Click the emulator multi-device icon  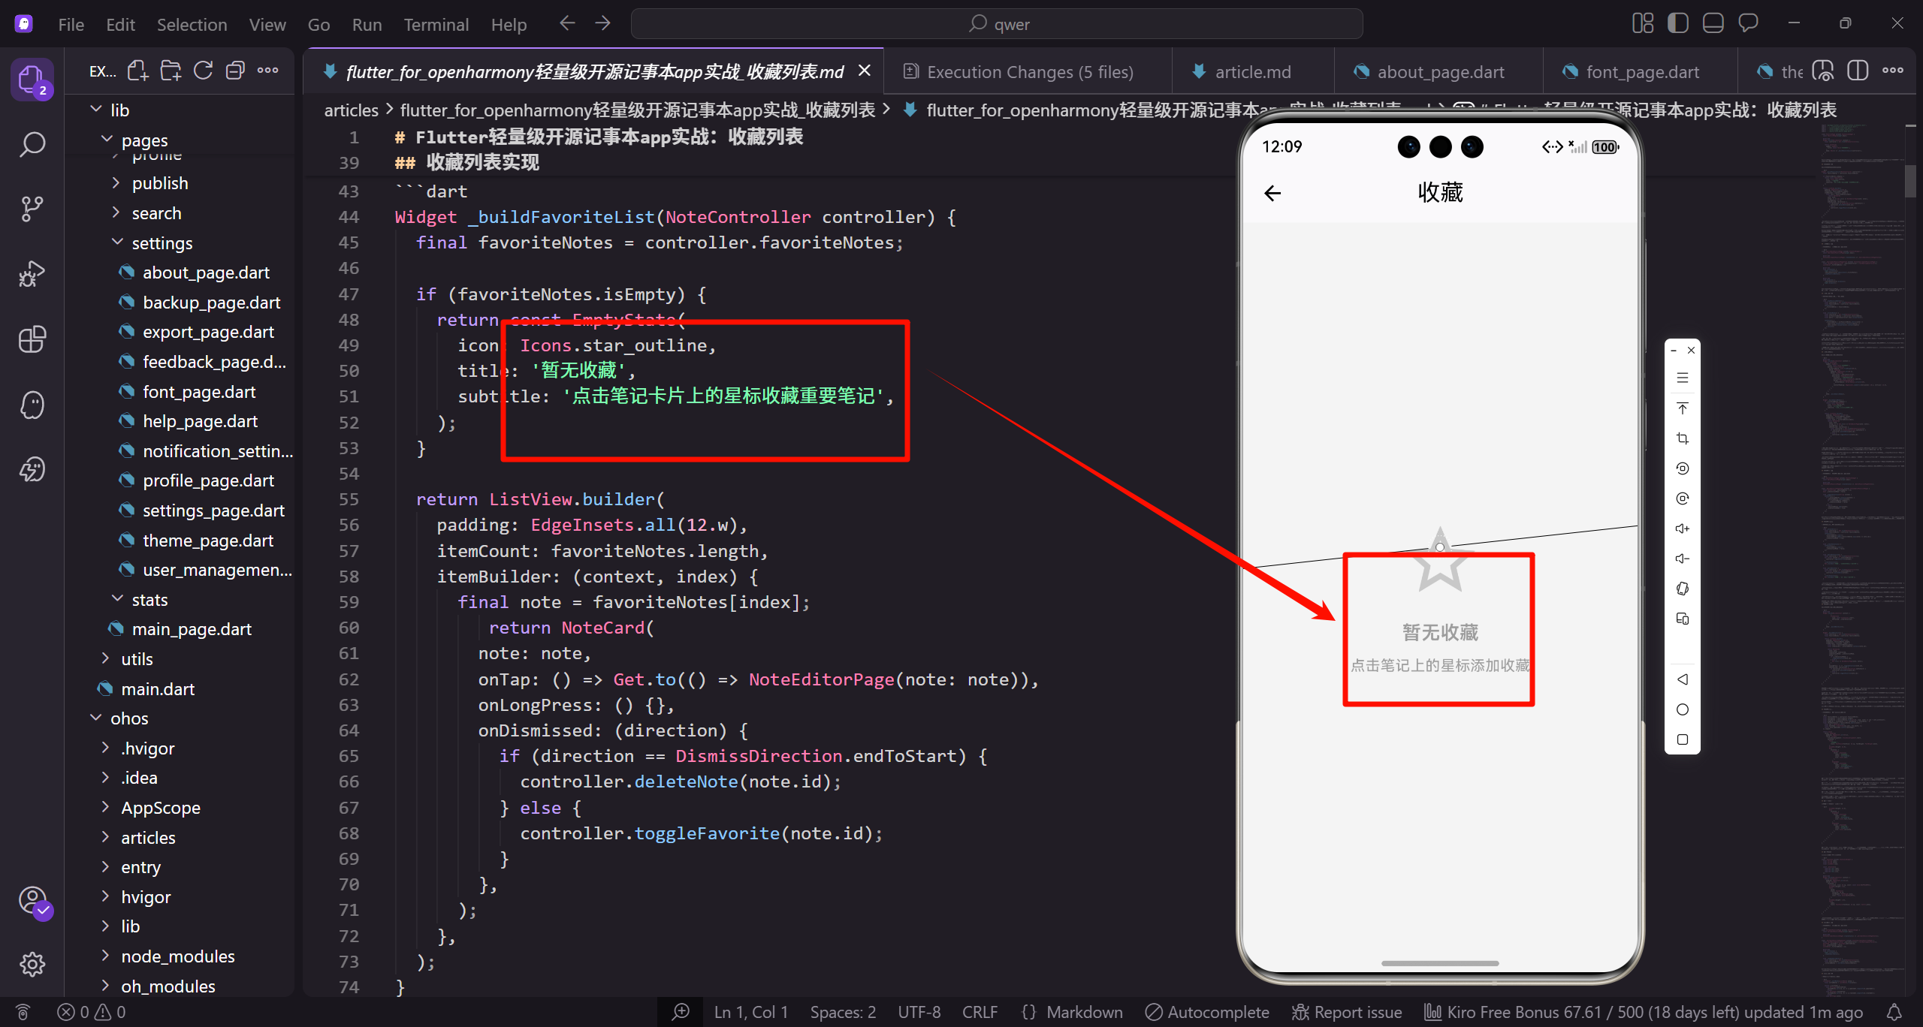(x=1683, y=619)
